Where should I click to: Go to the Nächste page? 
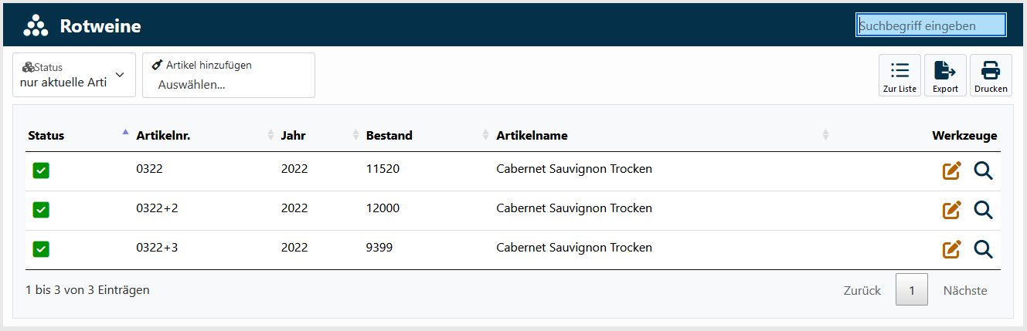[x=964, y=291]
